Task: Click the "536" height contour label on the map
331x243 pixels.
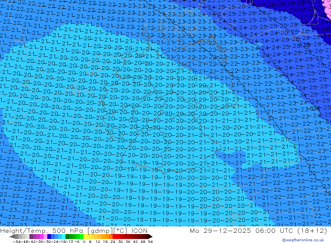Action: 314,108
